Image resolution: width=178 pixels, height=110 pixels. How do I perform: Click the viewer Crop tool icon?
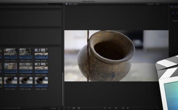[74, 108]
